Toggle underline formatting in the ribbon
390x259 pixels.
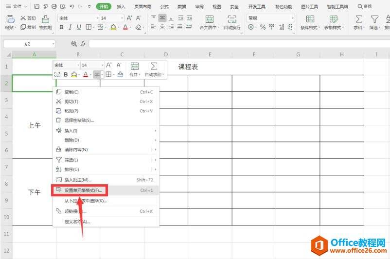79,27
